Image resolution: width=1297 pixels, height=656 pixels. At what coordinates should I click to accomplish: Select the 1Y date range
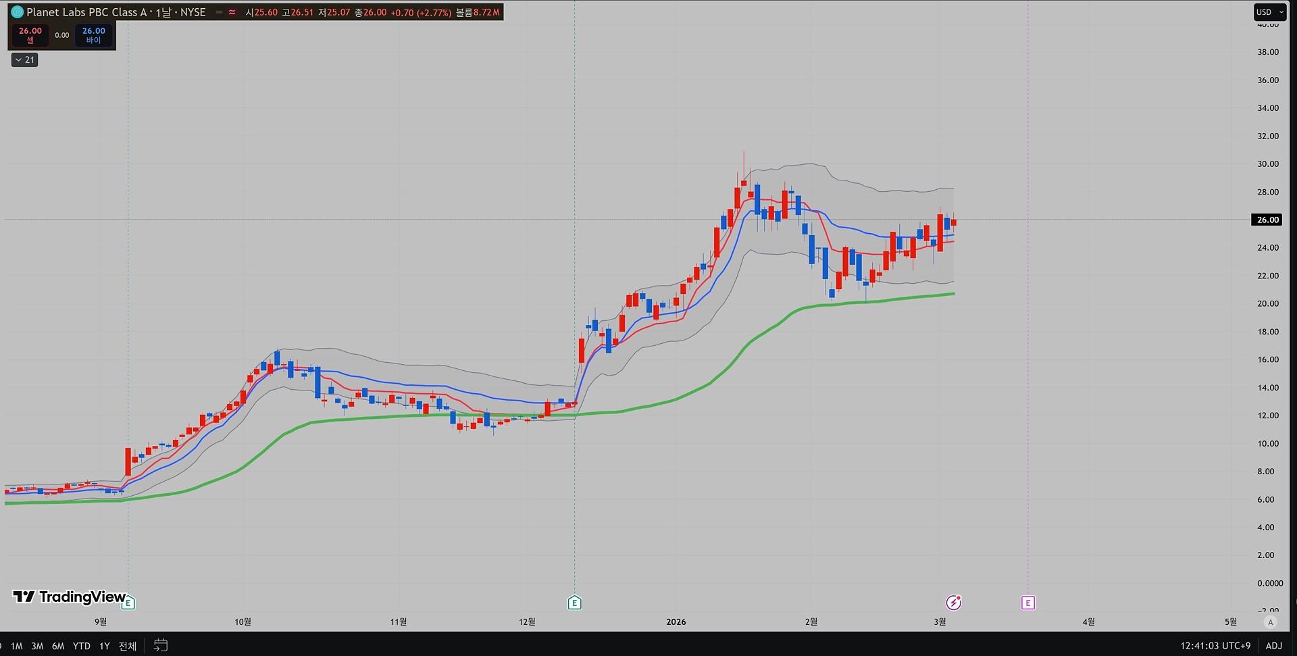[105, 646]
